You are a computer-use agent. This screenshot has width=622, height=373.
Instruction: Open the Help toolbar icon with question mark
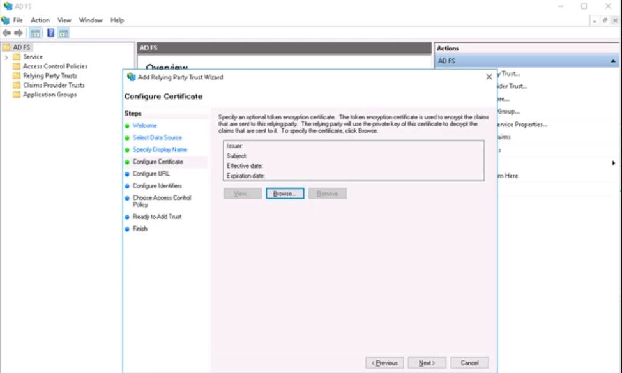pyautogui.click(x=51, y=33)
